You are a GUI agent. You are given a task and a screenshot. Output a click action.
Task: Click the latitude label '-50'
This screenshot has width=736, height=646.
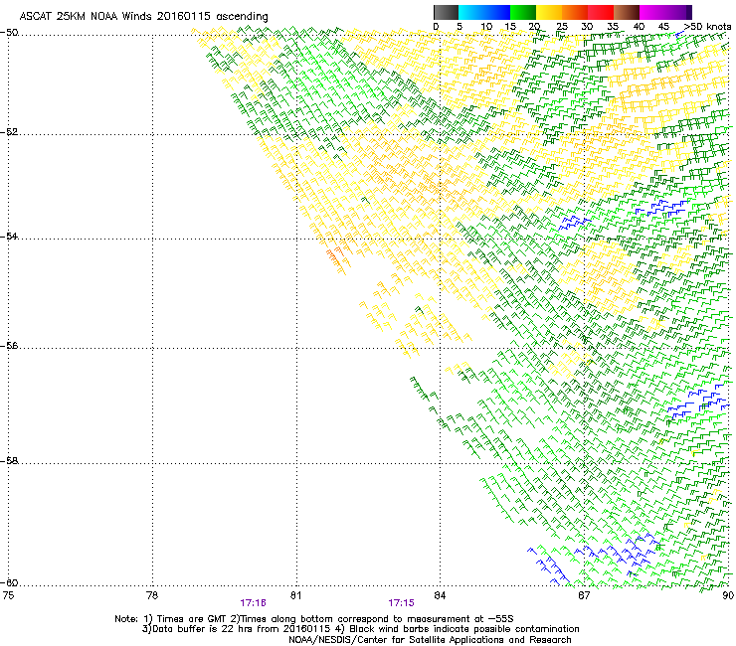point(9,33)
